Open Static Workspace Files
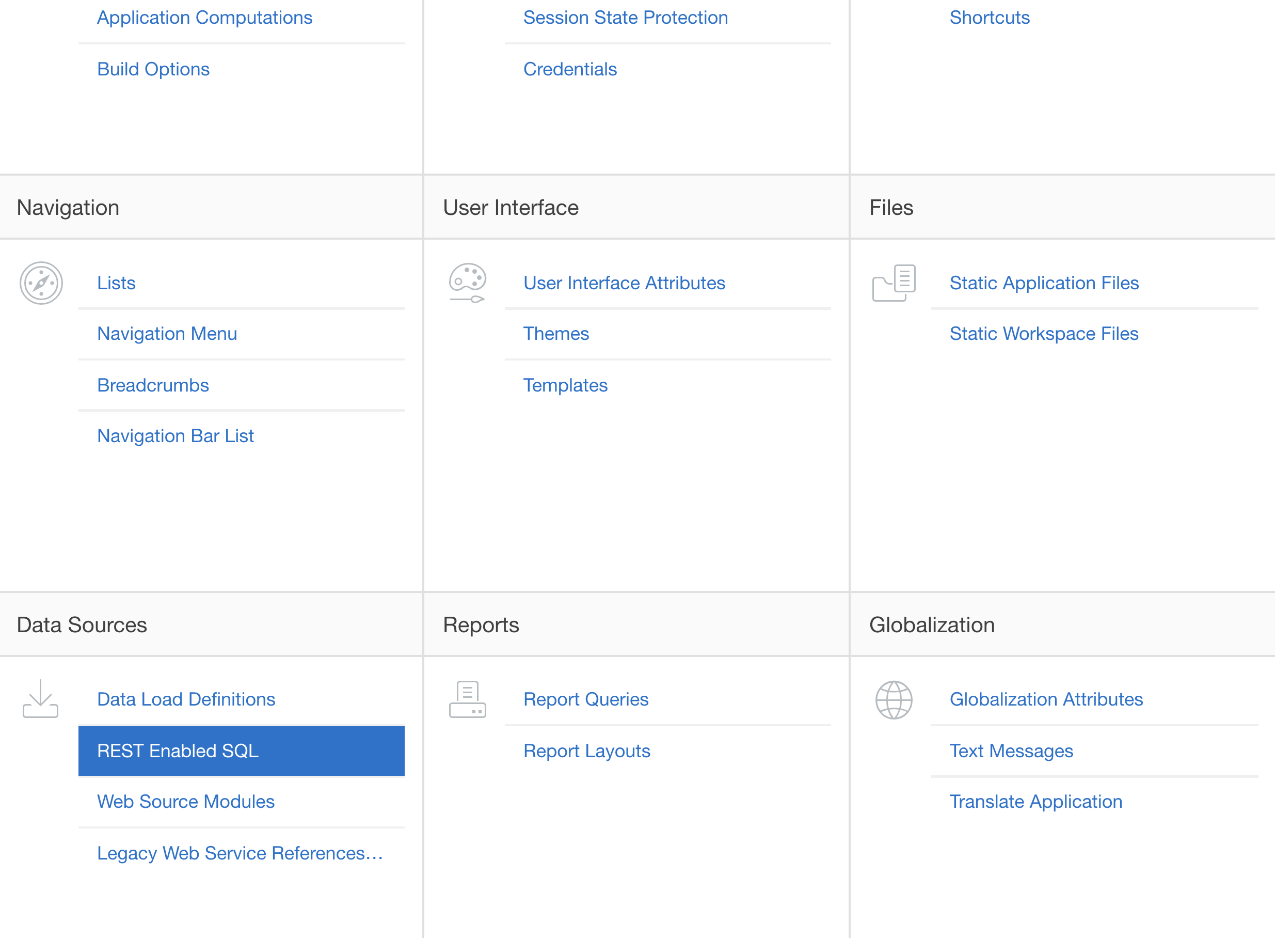 pyautogui.click(x=1044, y=333)
